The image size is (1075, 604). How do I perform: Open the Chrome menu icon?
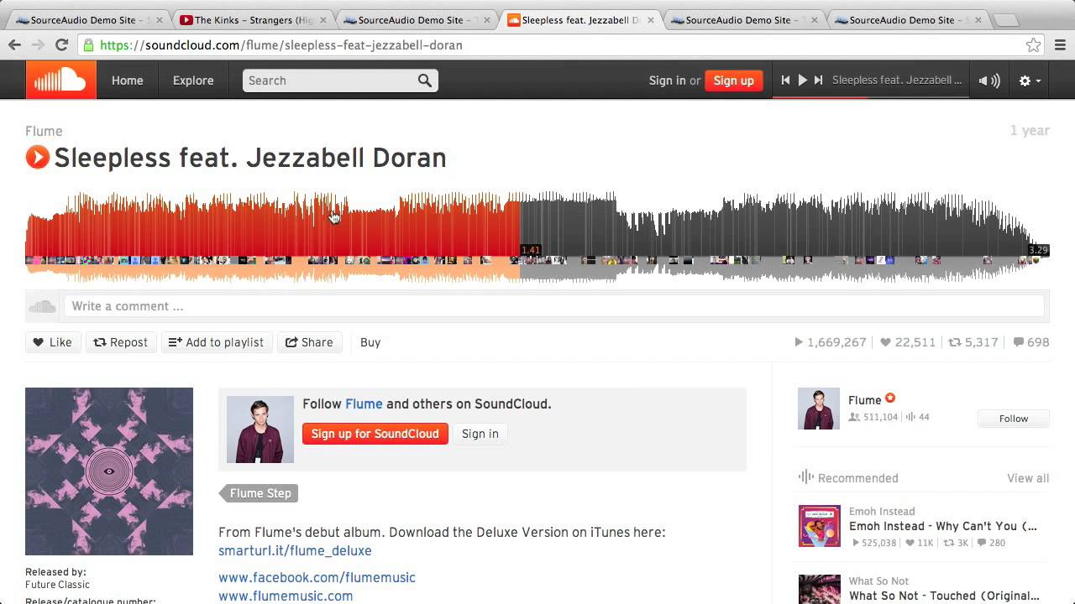tap(1060, 45)
